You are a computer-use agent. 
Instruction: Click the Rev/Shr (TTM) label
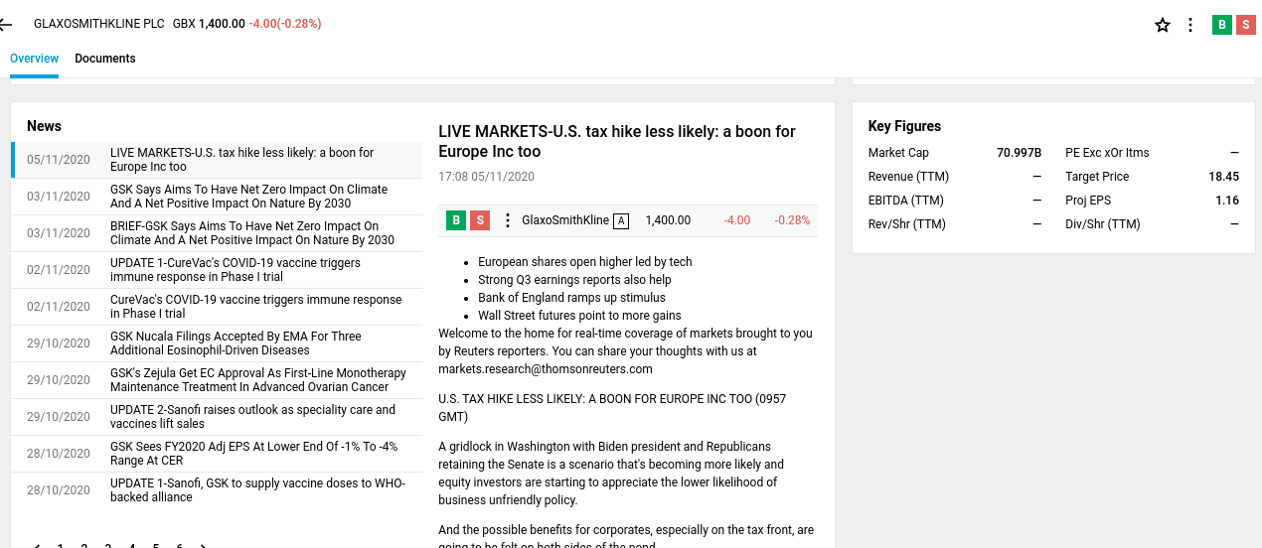click(x=907, y=224)
